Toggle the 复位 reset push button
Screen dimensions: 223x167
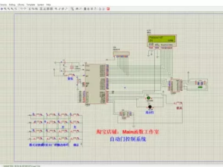coord(71,75)
